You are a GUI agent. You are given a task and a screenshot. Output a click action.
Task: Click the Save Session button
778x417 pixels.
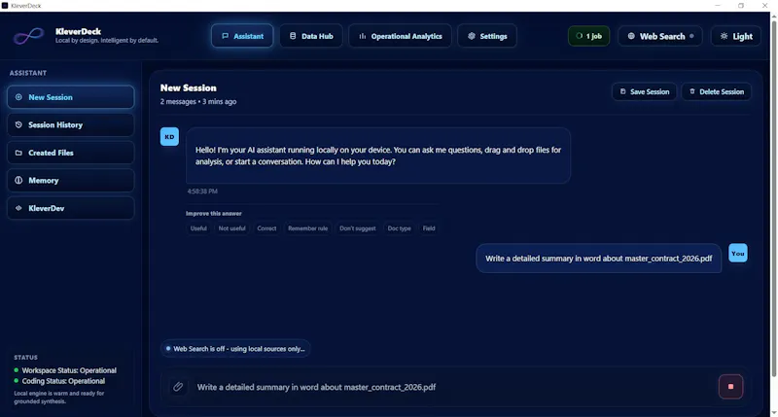click(x=644, y=91)
